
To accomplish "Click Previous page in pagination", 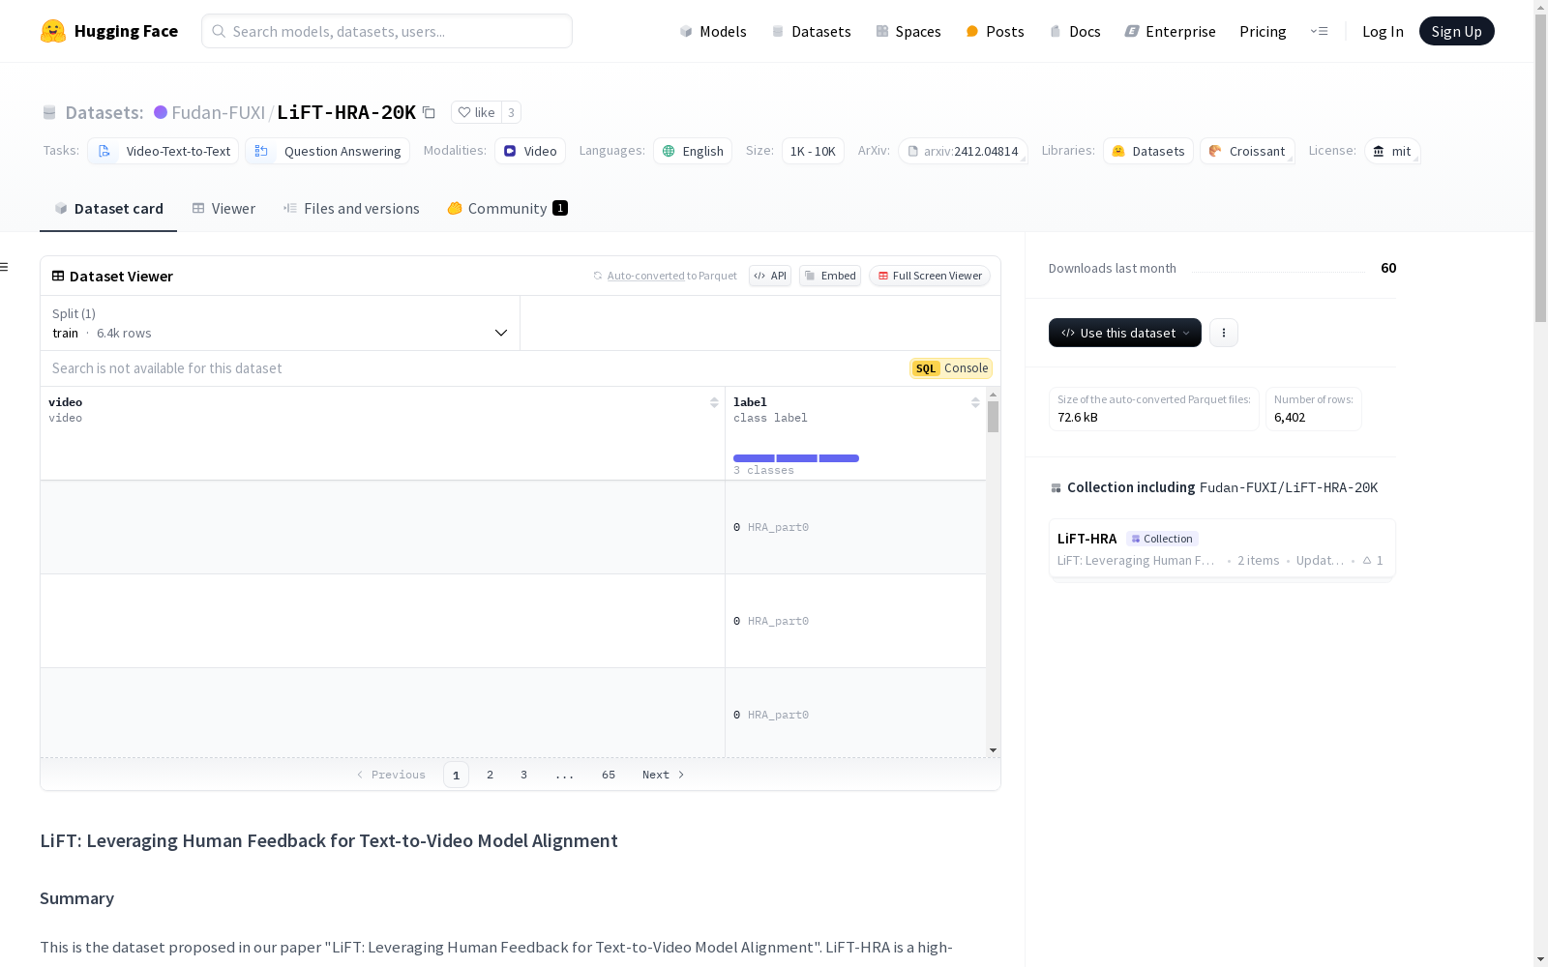I will click(x=391, y=775).
